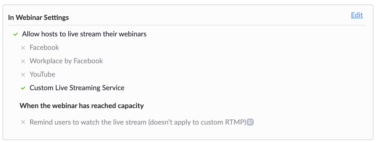Click the Allow hosts to live stream text
378x142 pixels.
(84, 34)
